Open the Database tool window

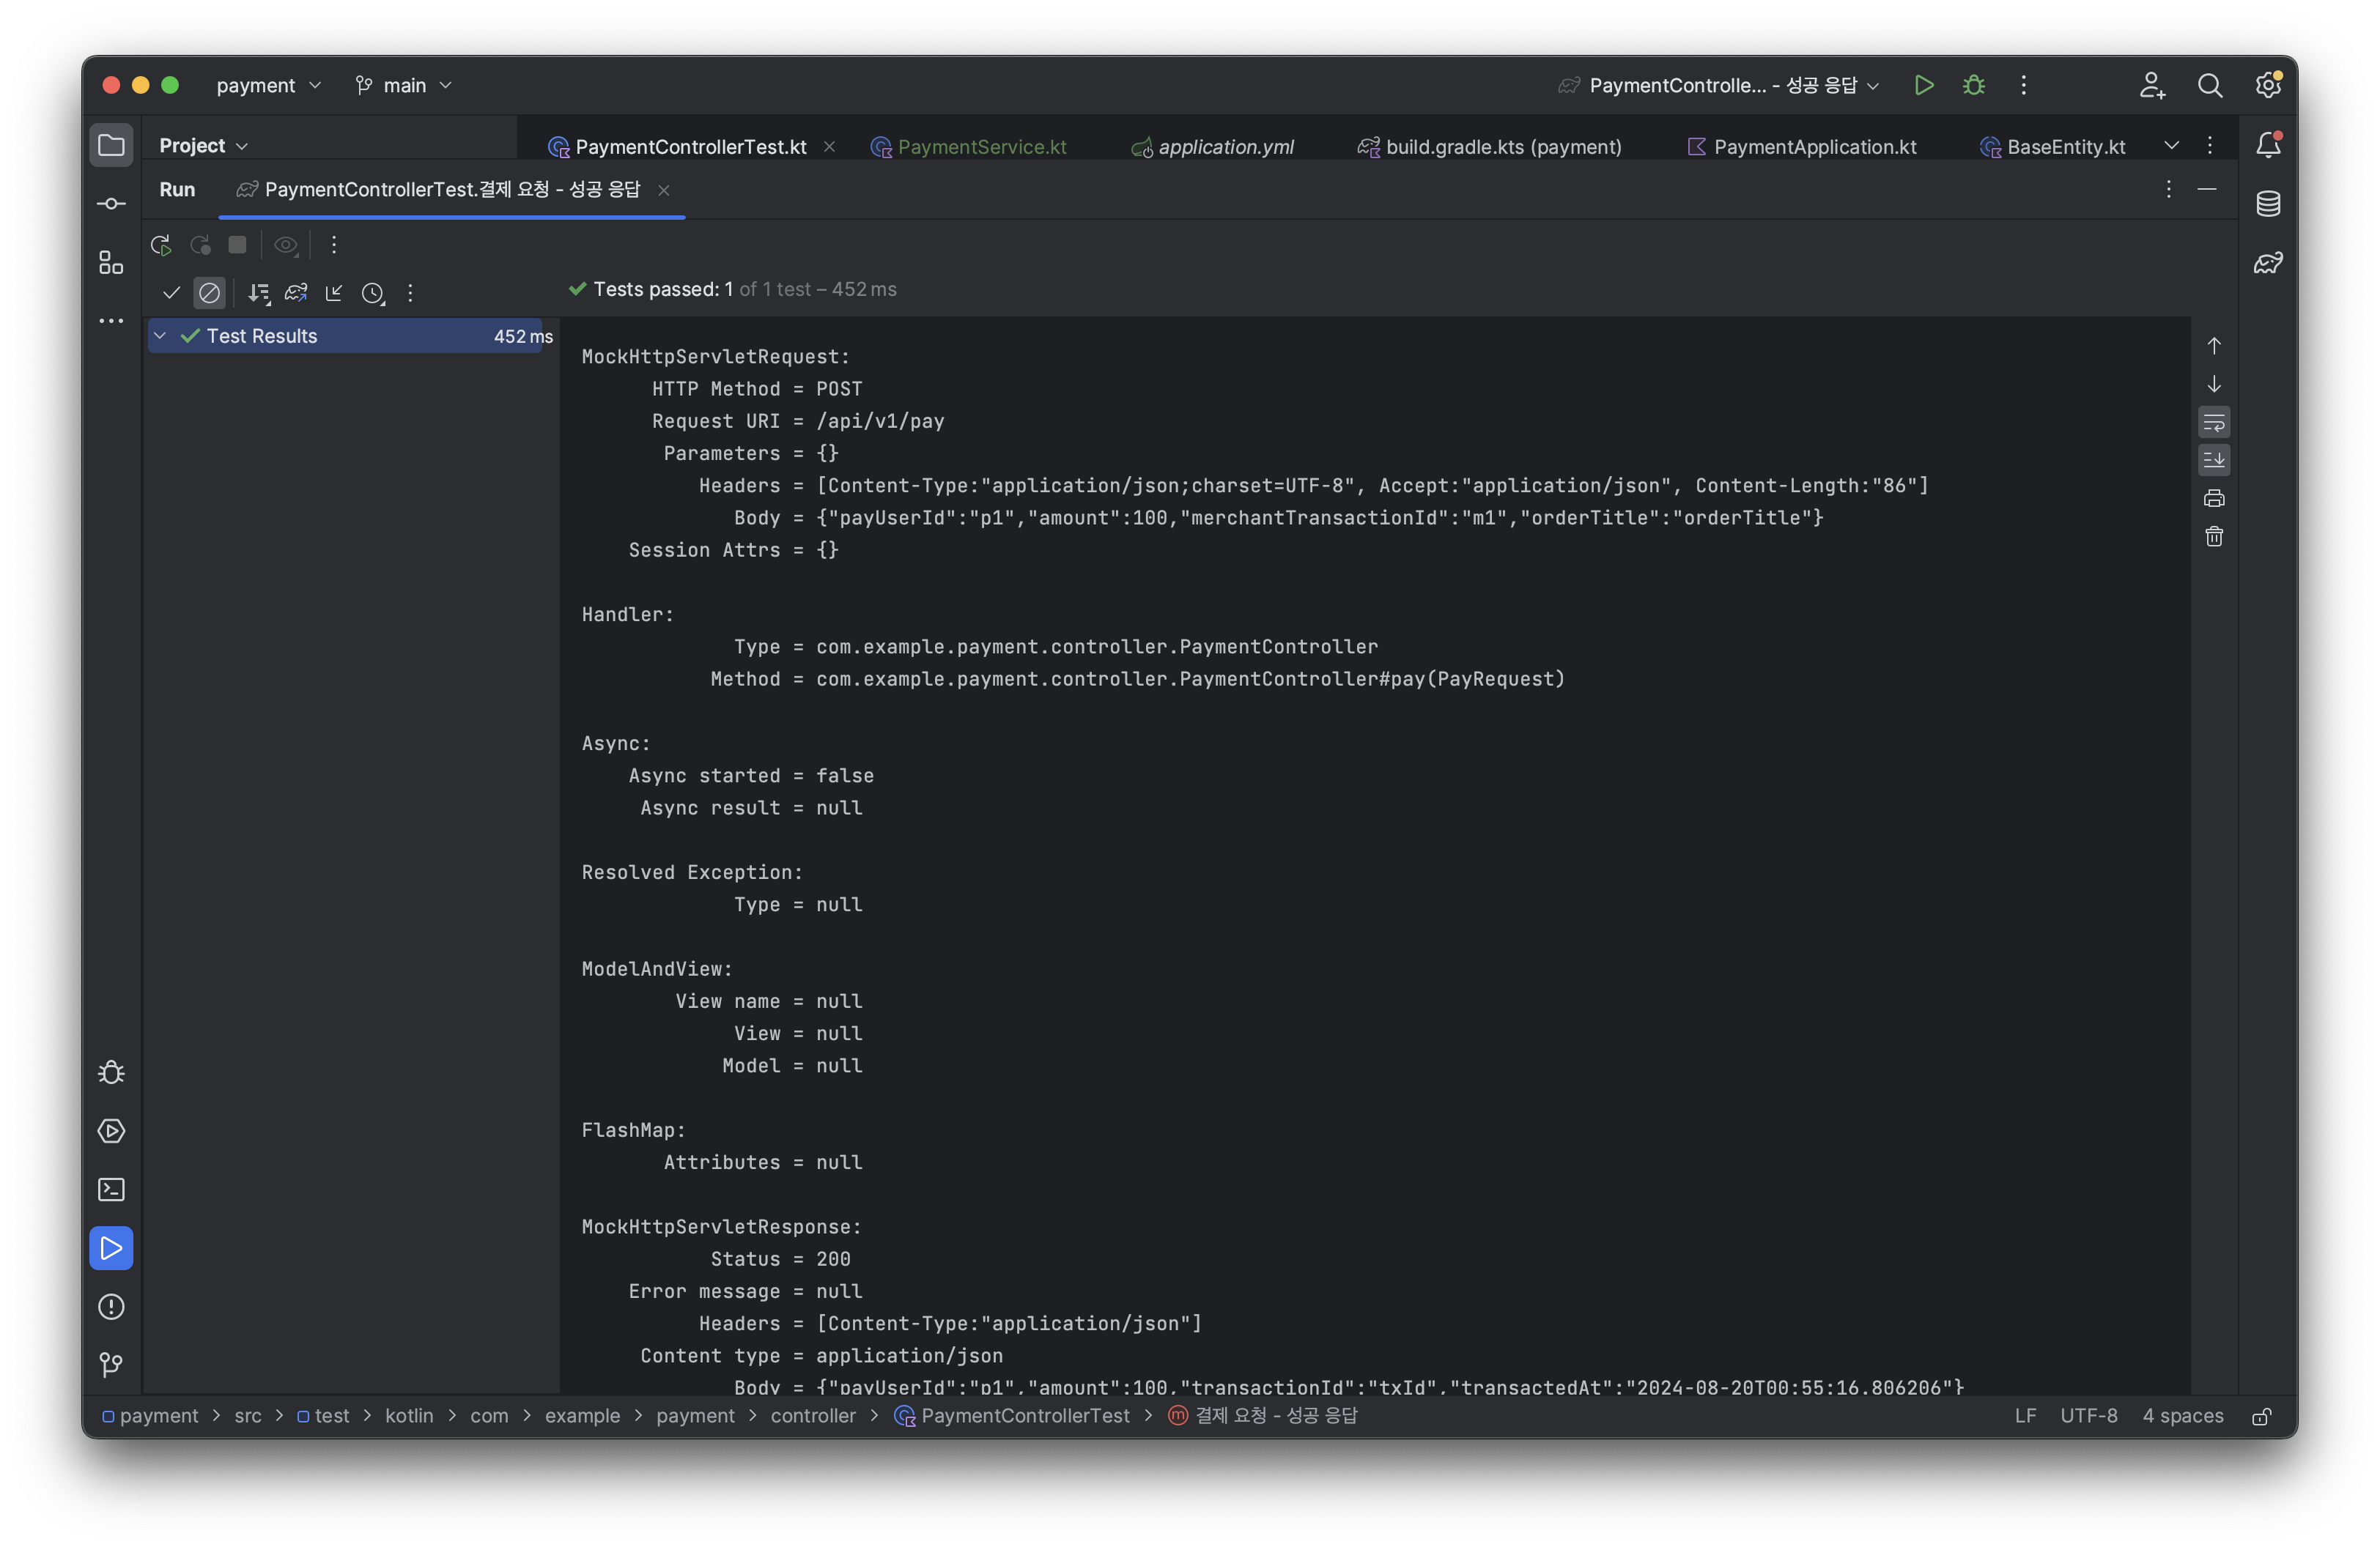point(2267,204)
